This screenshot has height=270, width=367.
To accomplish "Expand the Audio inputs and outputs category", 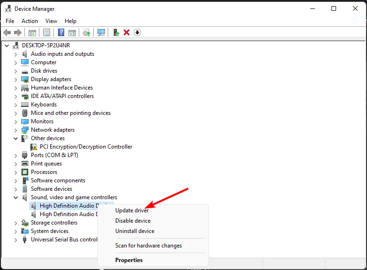I will (15, 54).
